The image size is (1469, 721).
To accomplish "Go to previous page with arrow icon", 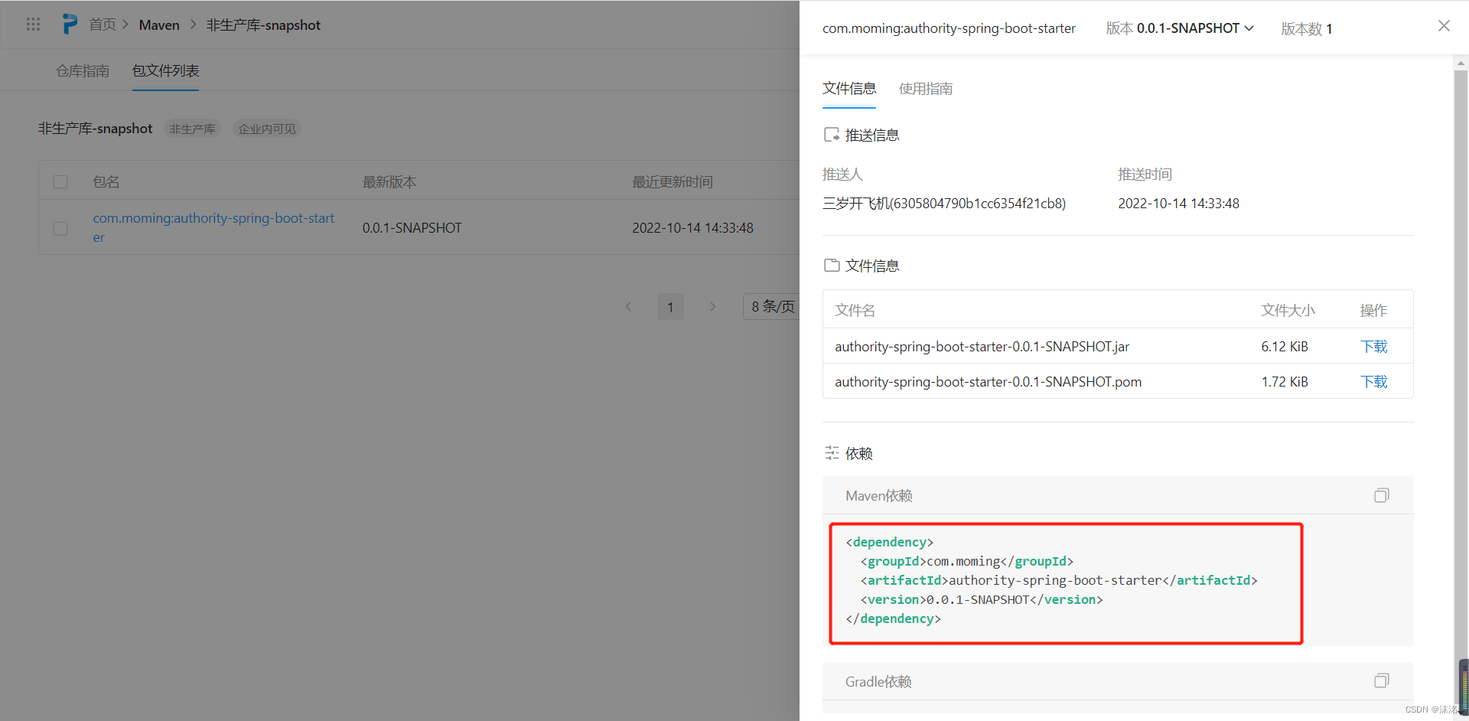I will point(628,306).
